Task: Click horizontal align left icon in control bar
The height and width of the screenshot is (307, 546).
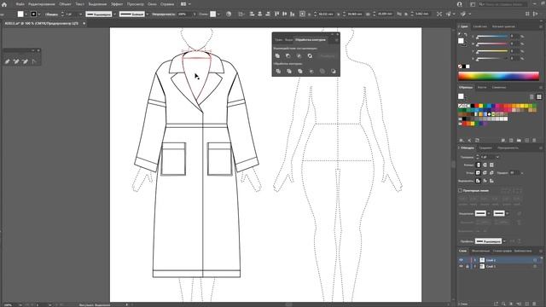Action: (x=252, y=14)
